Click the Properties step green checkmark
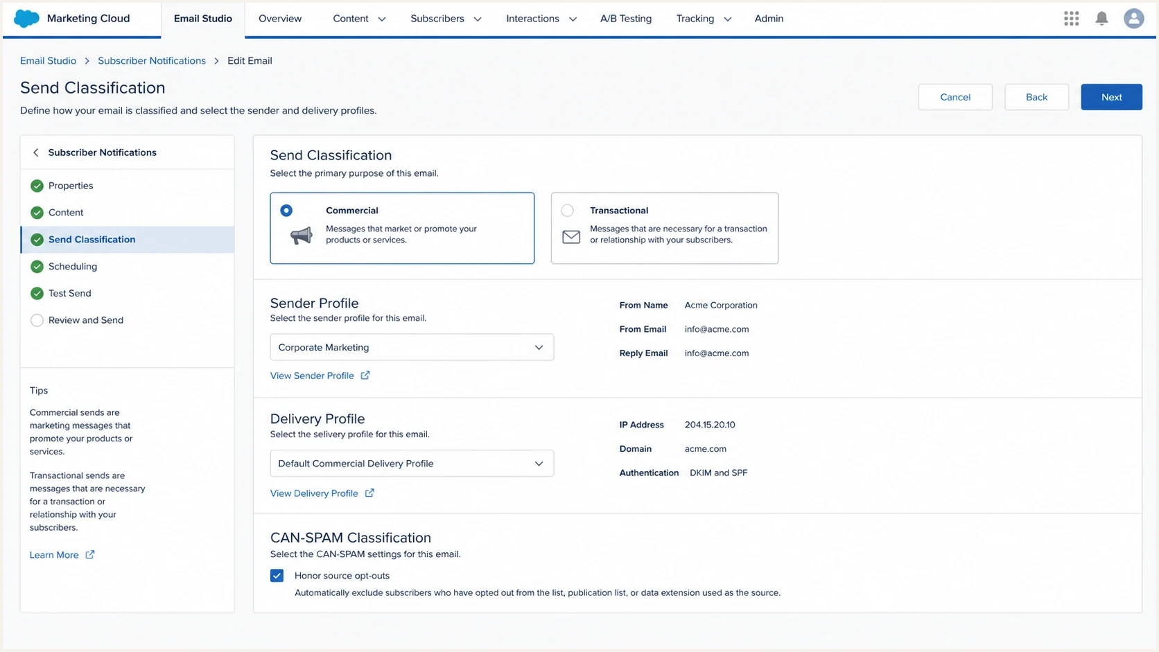The height and width of the screenshot is (652, 1159). click(x=37, y=186)
